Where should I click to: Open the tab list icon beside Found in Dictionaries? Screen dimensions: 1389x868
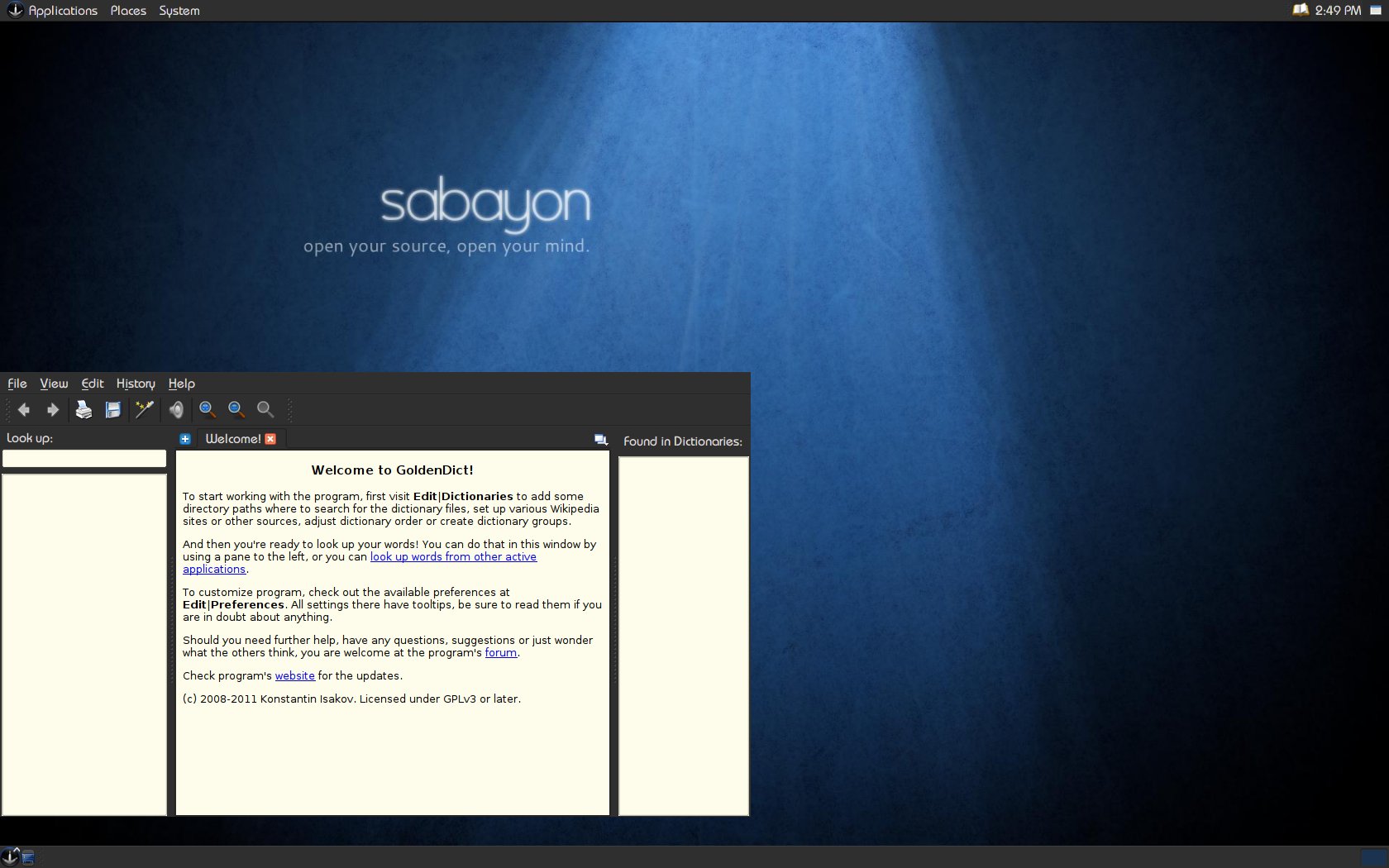tap(601, 440)
